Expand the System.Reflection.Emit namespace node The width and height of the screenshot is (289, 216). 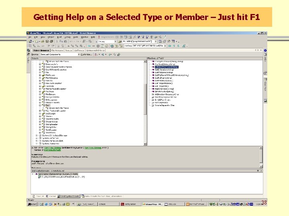coord(37,141)
